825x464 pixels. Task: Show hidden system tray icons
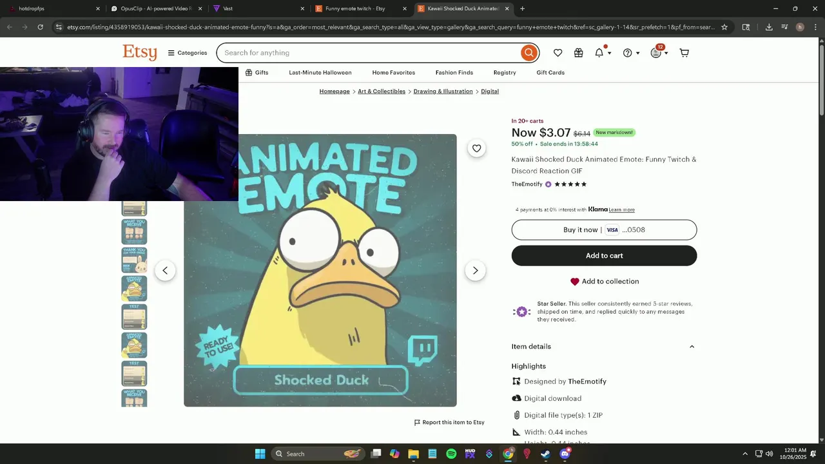point(745,454)
